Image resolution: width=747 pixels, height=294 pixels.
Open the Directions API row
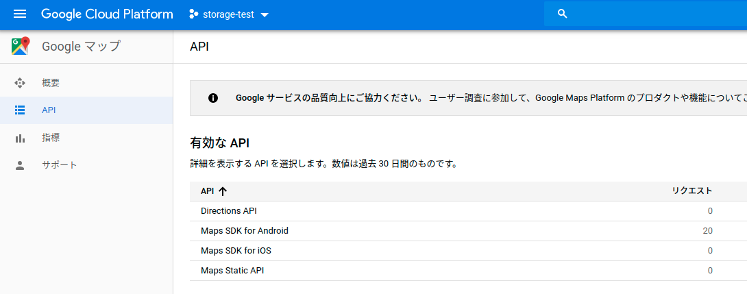click(468, 211)
